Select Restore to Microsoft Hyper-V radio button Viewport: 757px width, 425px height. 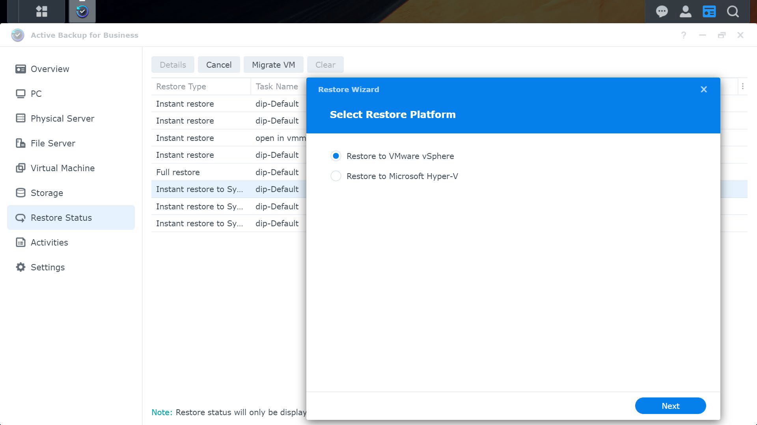pyautogui.click(x=336, y=176)
